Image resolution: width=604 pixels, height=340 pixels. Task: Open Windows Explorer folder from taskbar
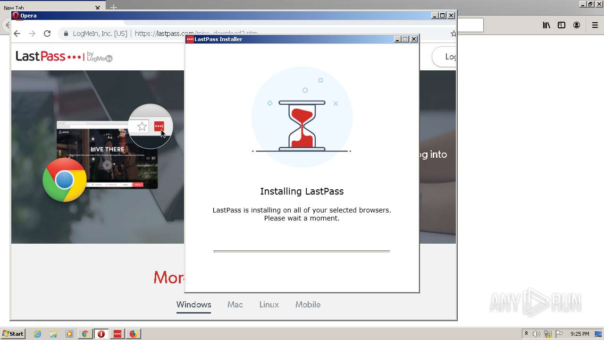point(53,334)
